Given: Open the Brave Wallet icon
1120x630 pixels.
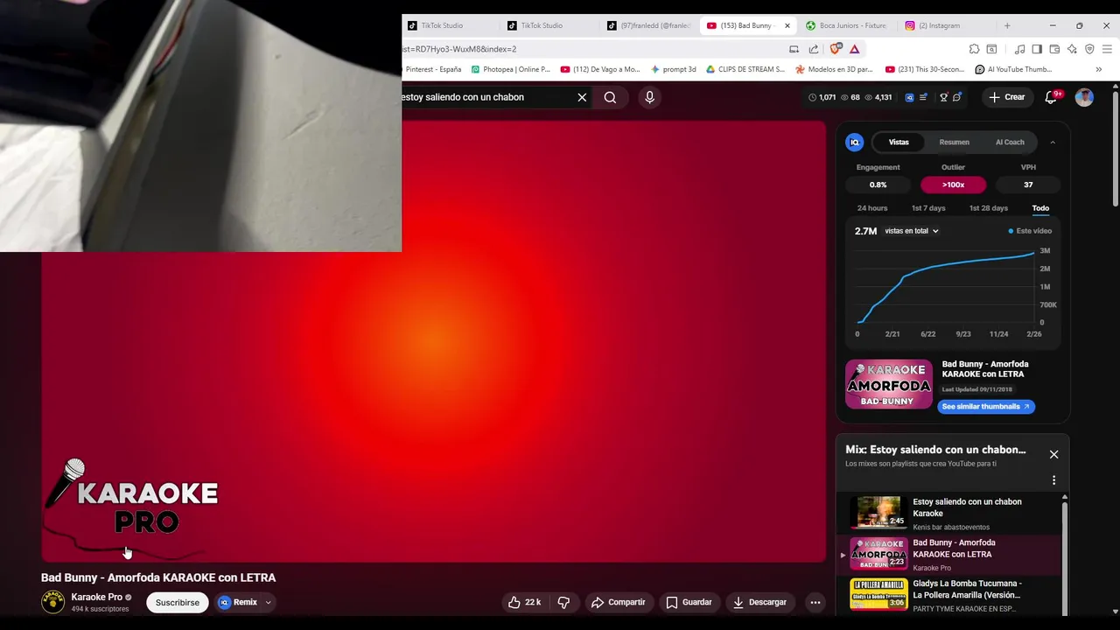Looking at the screenshot, I should coord(1054,49).
